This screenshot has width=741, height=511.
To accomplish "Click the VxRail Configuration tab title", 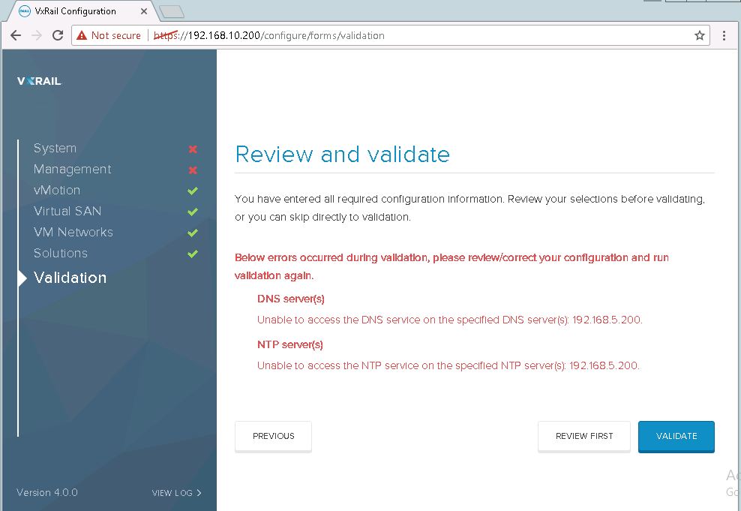I will pos(75,11).
